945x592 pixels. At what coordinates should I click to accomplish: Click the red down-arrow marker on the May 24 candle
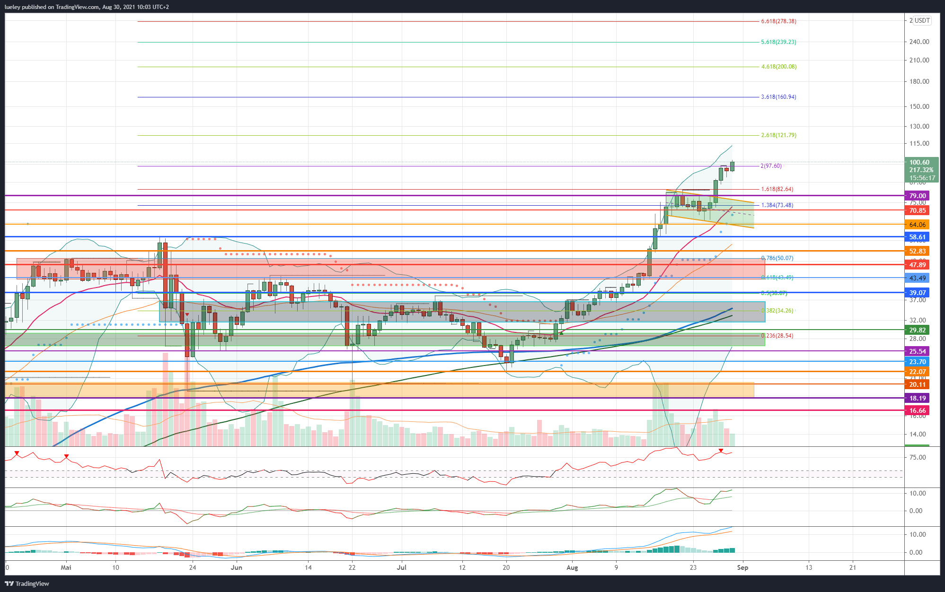(x=187, y=314)
